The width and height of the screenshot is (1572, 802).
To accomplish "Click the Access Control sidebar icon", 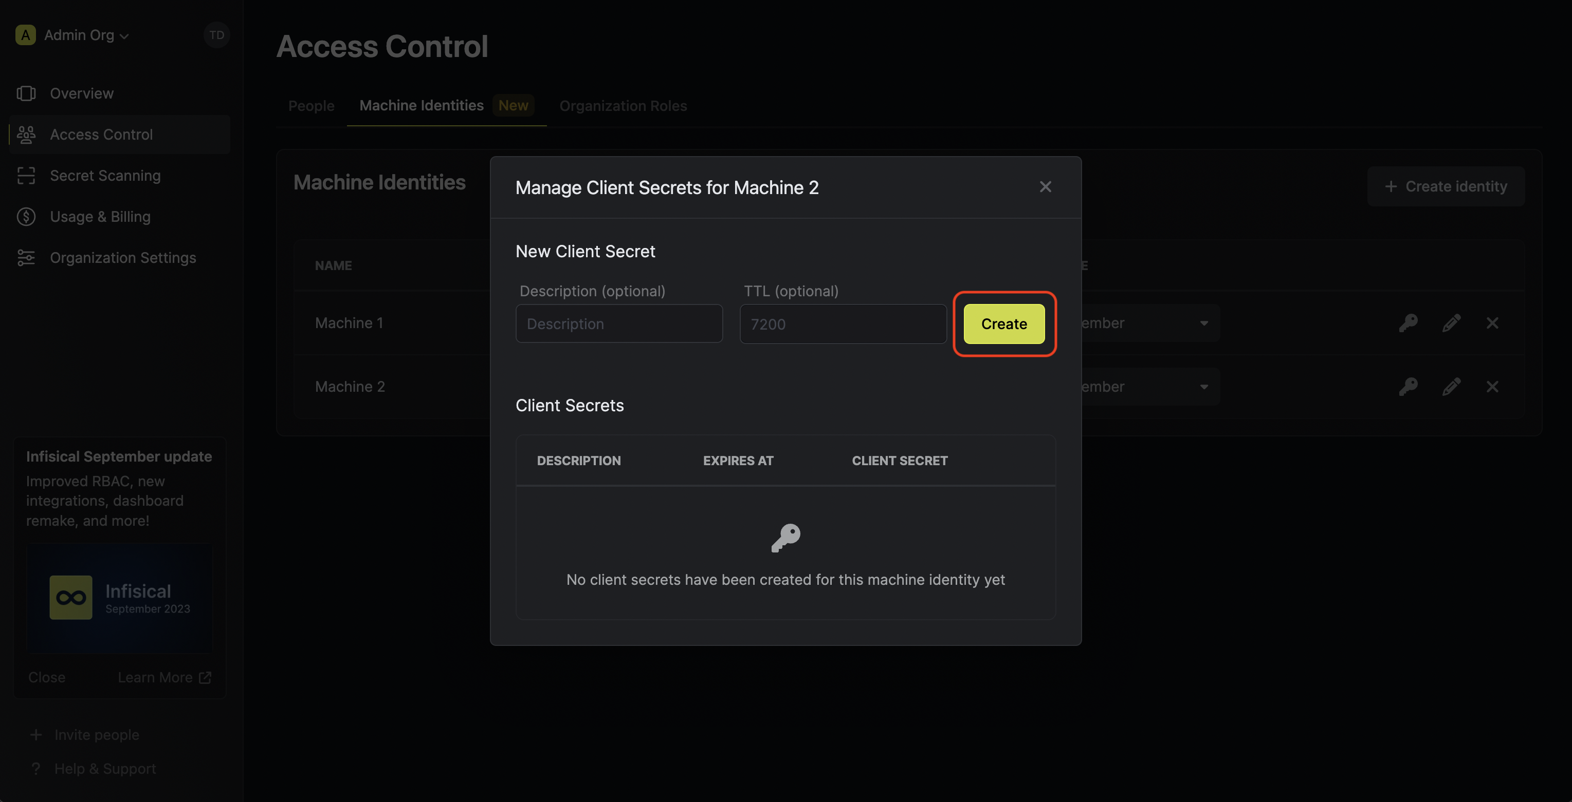I will 26,135.
